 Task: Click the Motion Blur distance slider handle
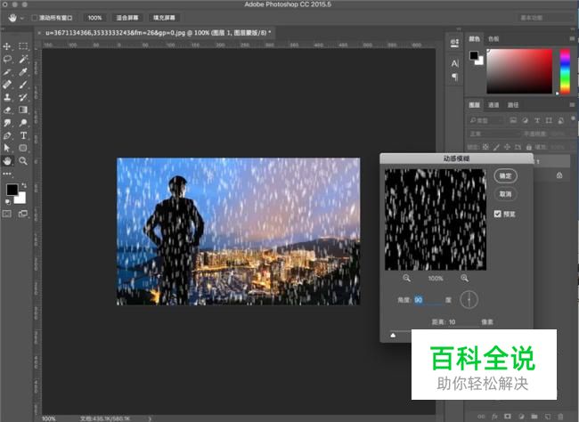pyautogui.click(x=393, y=336)
